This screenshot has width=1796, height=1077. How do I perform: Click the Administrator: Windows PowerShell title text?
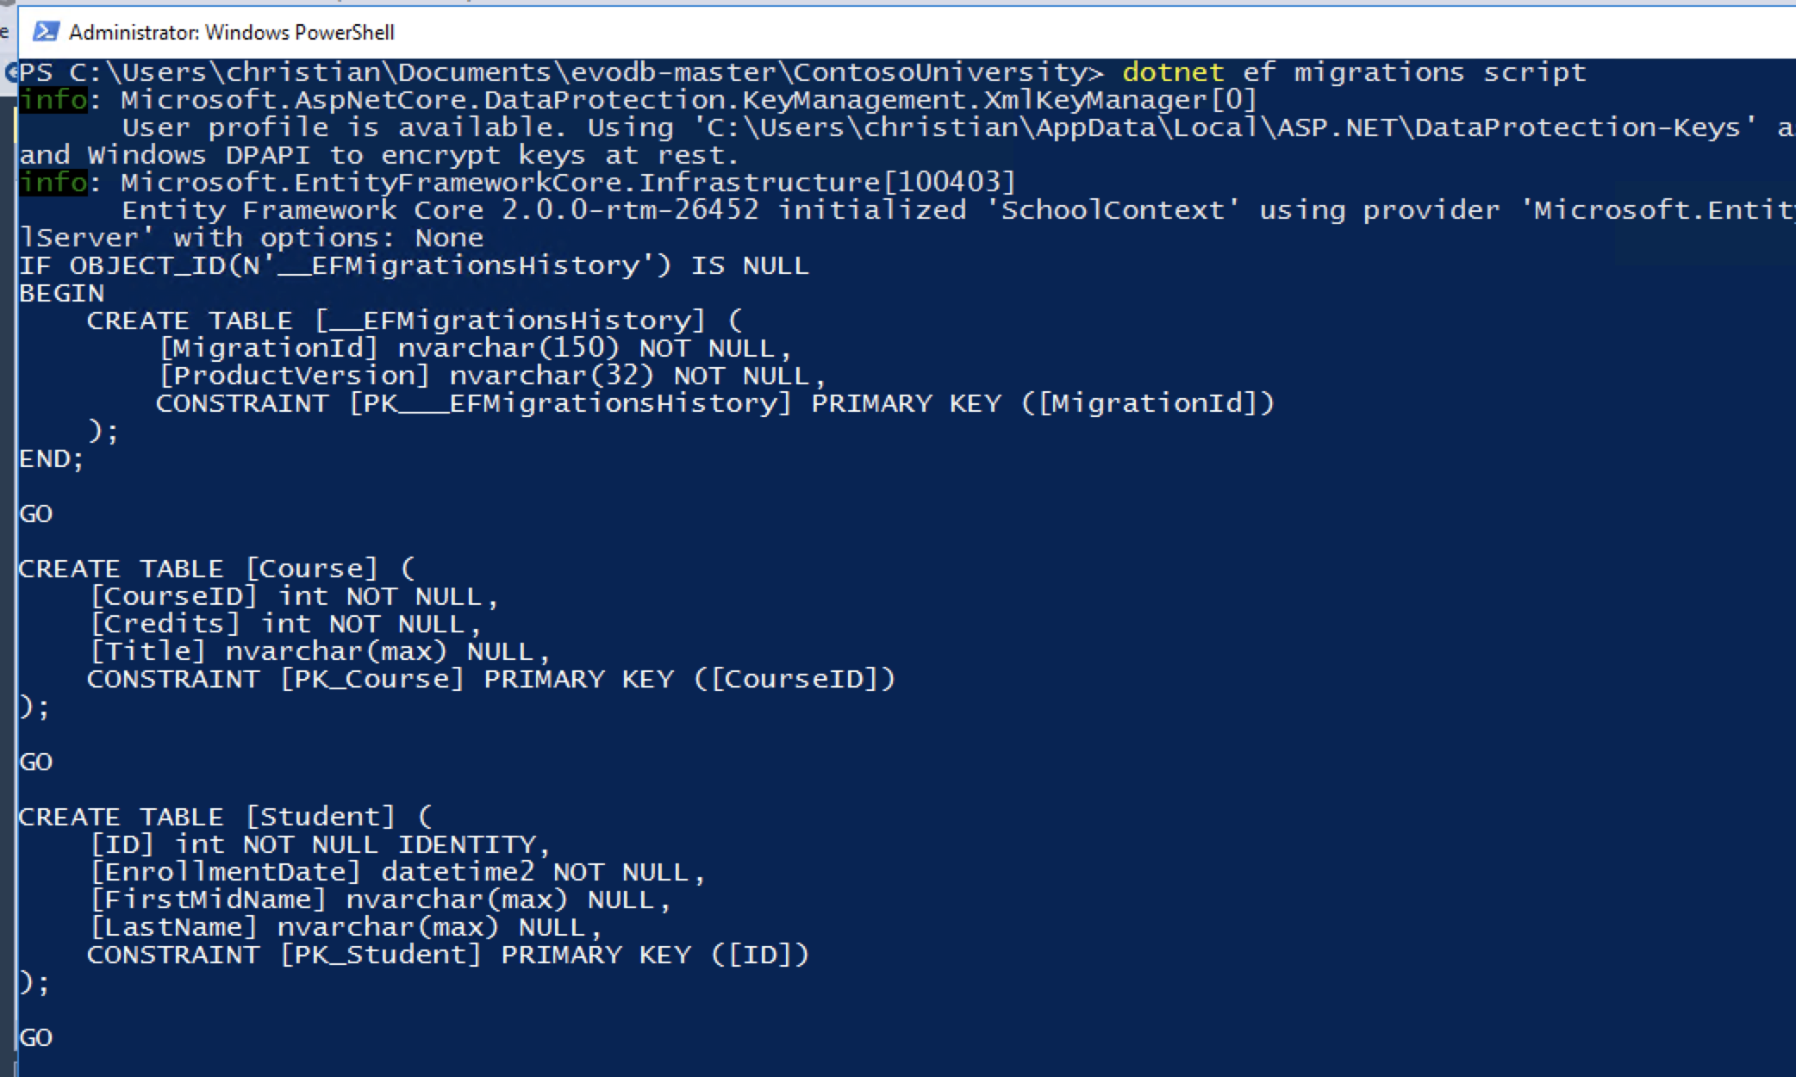(x=232, y=33)
